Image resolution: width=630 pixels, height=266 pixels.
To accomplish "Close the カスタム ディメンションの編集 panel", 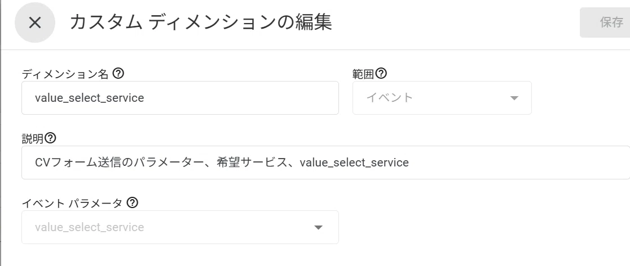I will pyautogui.click(x=35, y=23).
